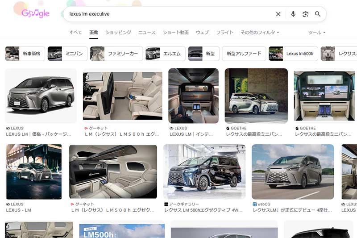This screenshot has width=357, height=238.
Task: Open webCG Lexus LM driving image
Action: [293, 172]
